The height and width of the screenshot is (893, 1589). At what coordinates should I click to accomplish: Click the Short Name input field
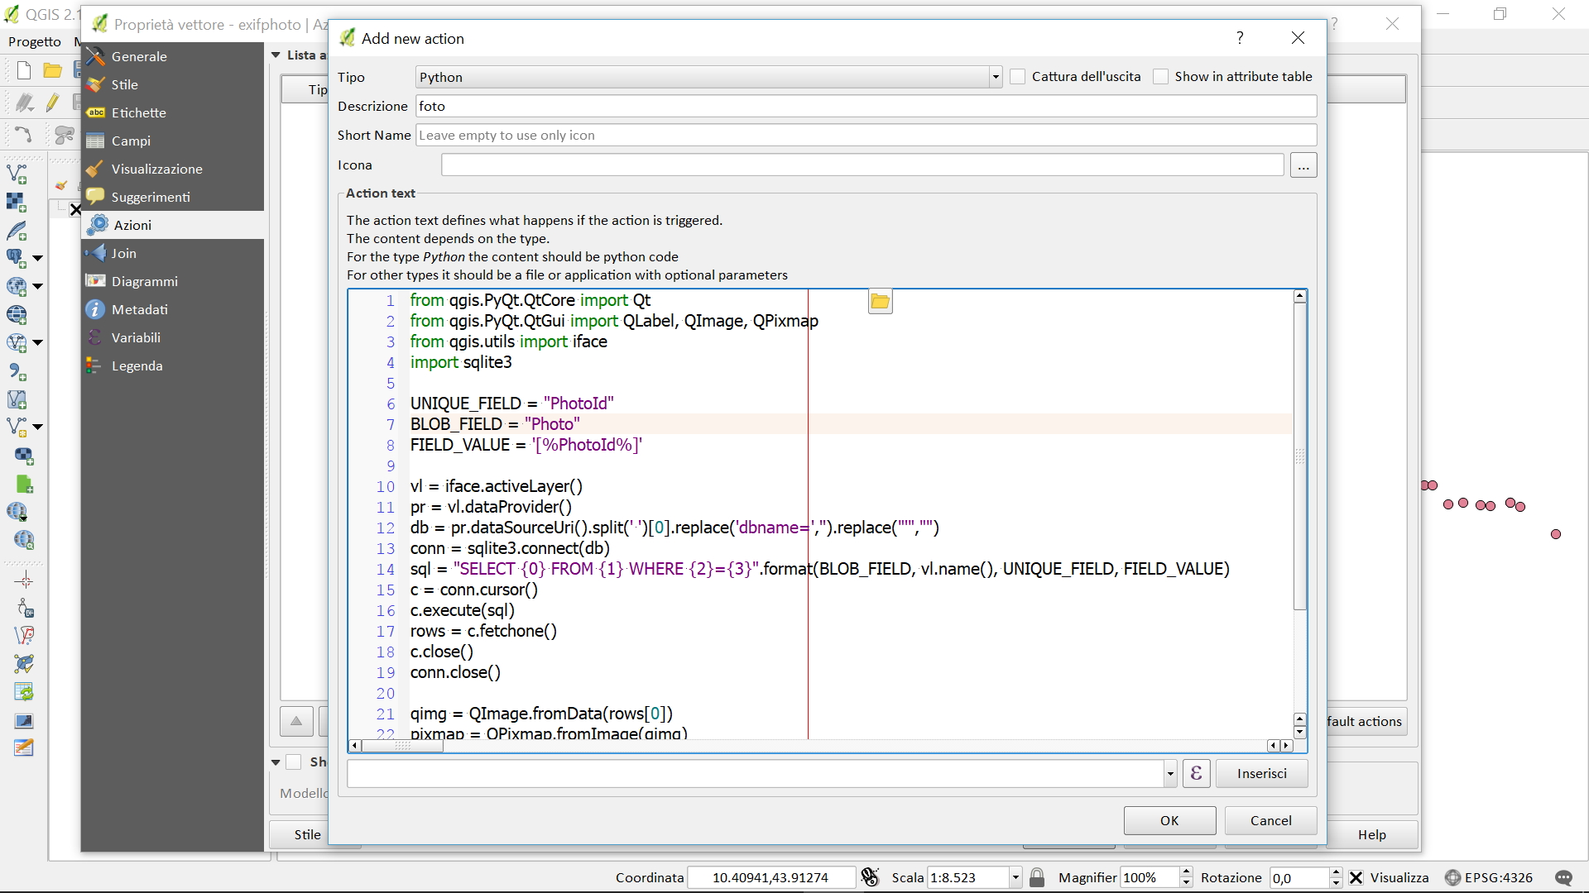pos(865,135)
